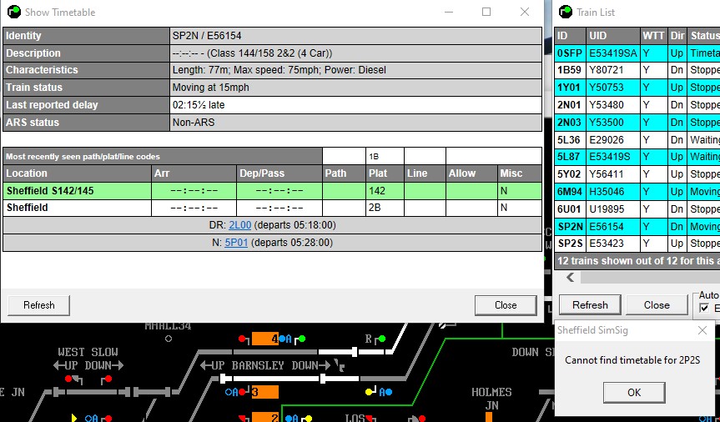Select the Sheffield timetable row with platform 2B
The height and width of the screenshot is (422, 720).
pyautogui.click(x=272, y=208)
